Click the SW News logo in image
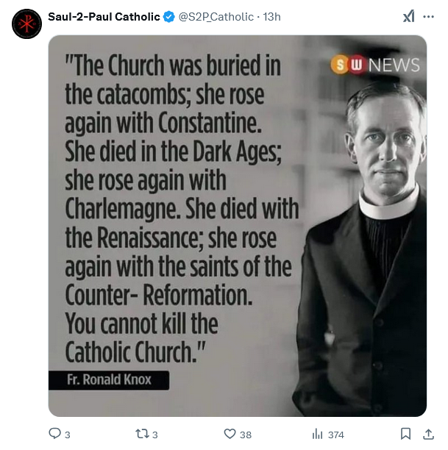 pos(375,65)
